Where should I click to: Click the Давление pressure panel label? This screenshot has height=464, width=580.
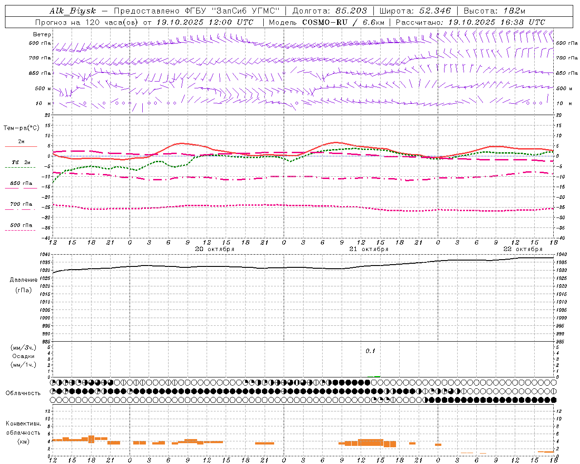click(24, 280)
